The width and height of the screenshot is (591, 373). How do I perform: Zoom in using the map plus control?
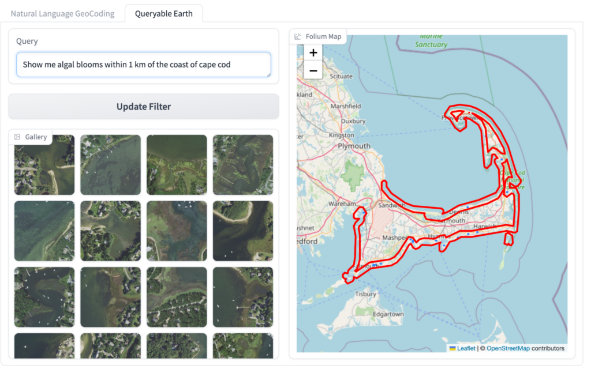pyautogui.click(x=313, y=52)
